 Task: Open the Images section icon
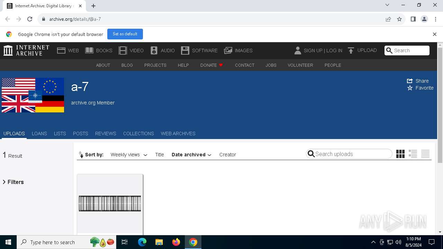click(x=228, y=50)
